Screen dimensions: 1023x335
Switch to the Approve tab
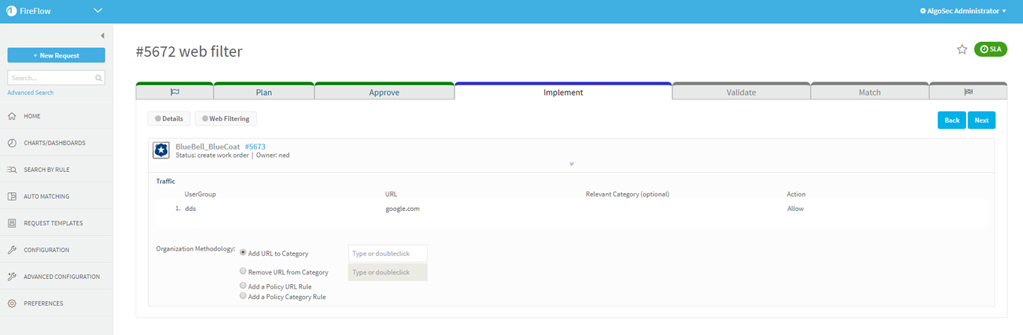pyautogui.click(x=384, y=92)
